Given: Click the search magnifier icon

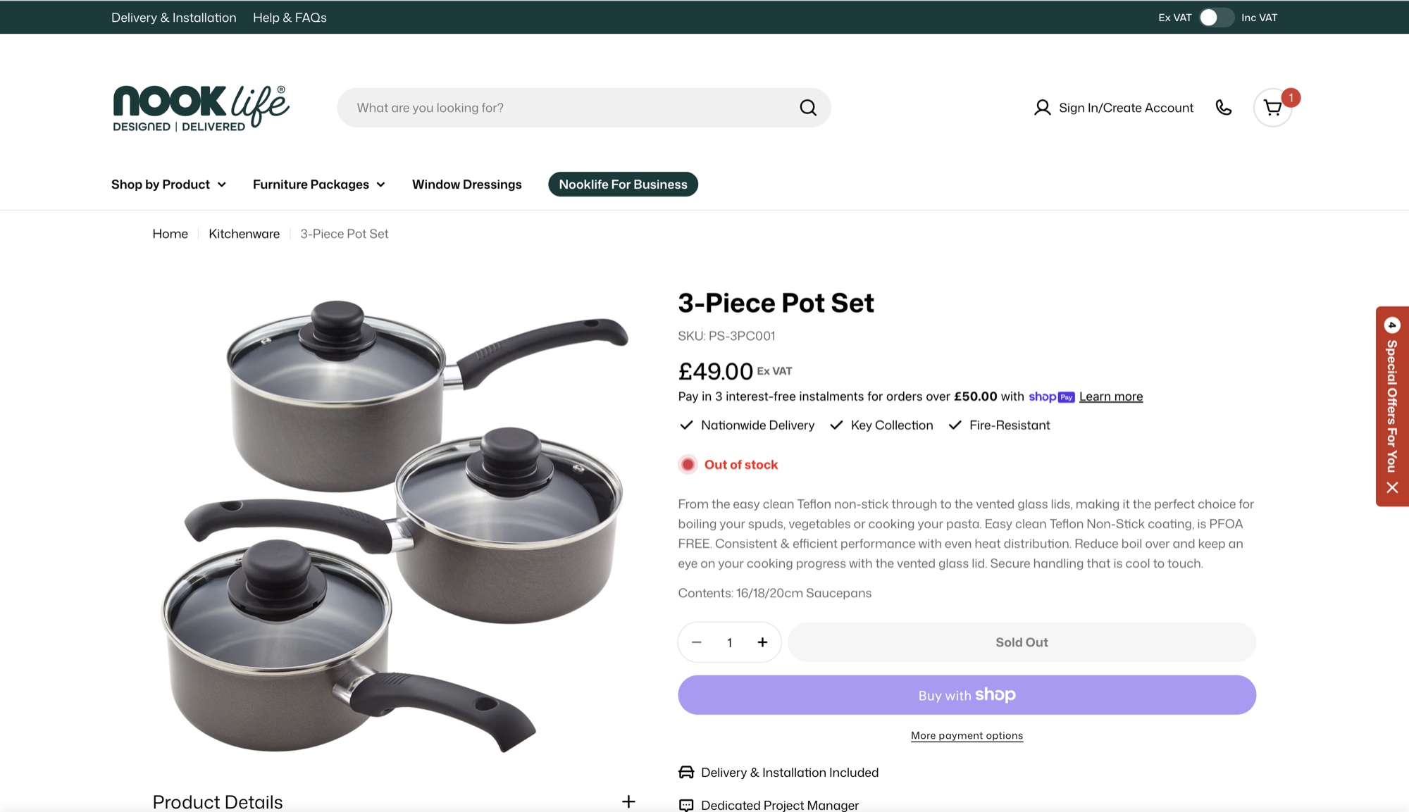Looking at the screenshot, I should coord(808,108).
